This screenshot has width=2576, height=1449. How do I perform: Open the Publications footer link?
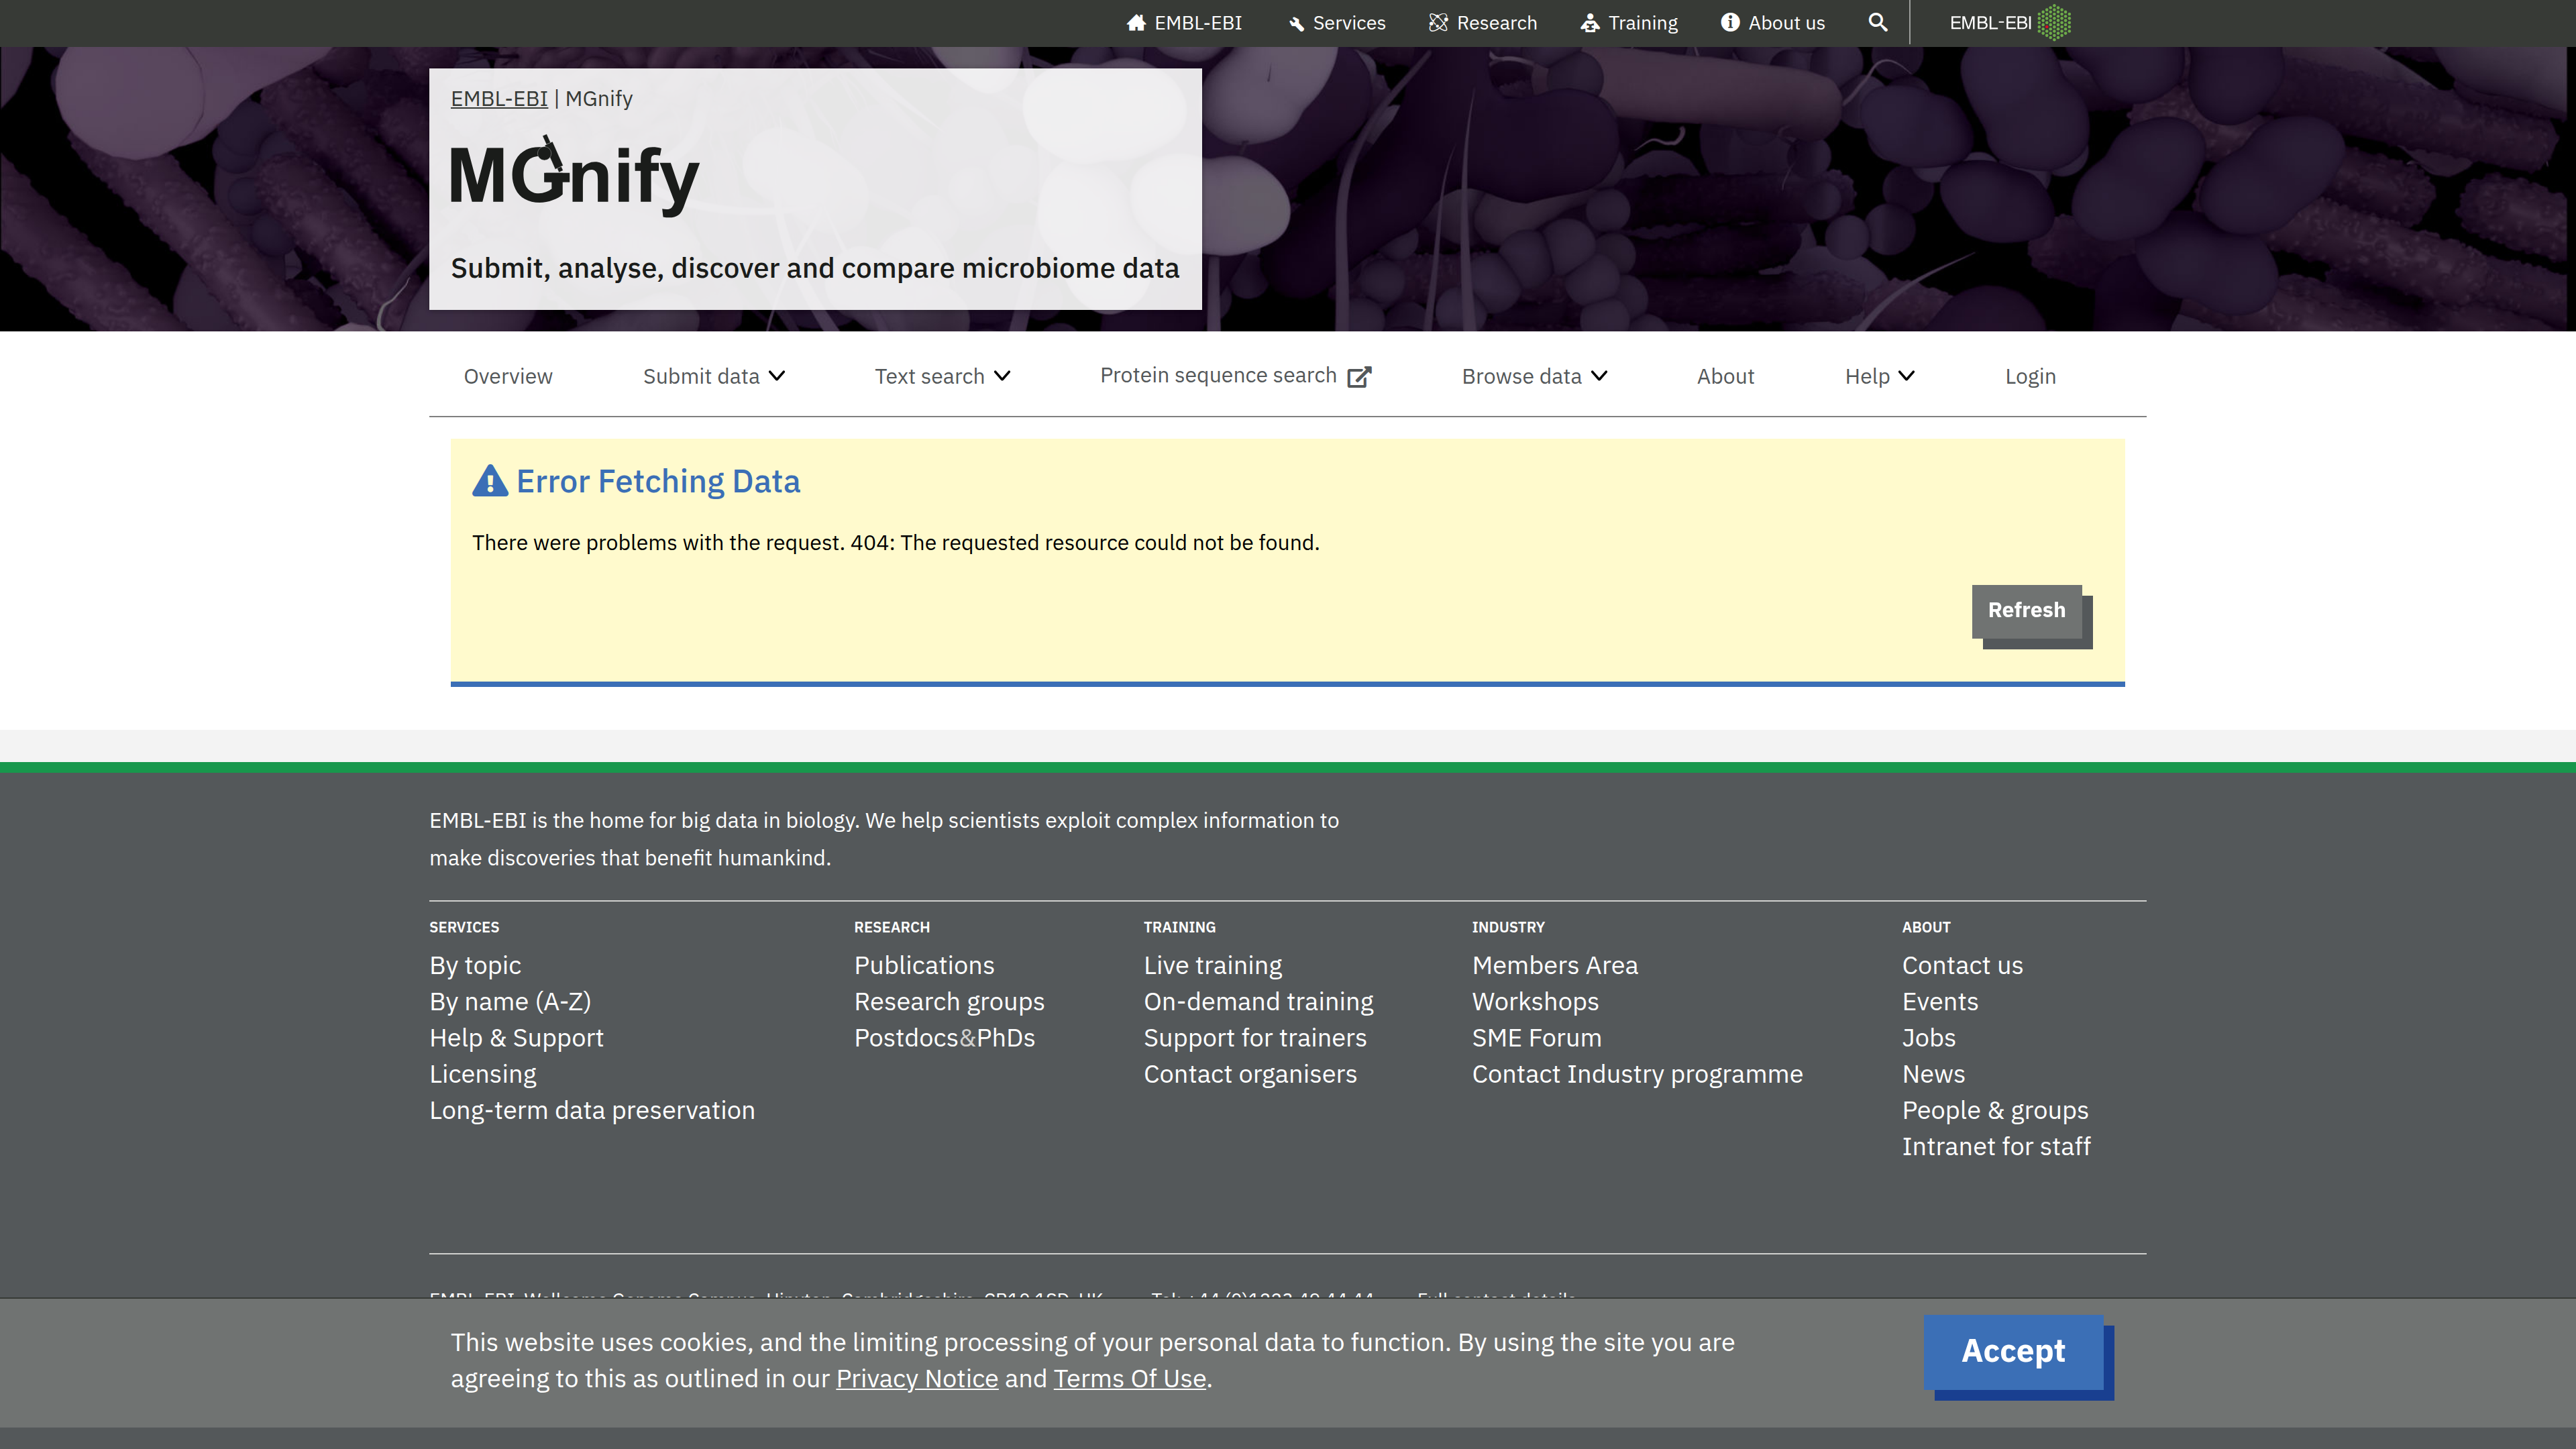coord(924,965)
